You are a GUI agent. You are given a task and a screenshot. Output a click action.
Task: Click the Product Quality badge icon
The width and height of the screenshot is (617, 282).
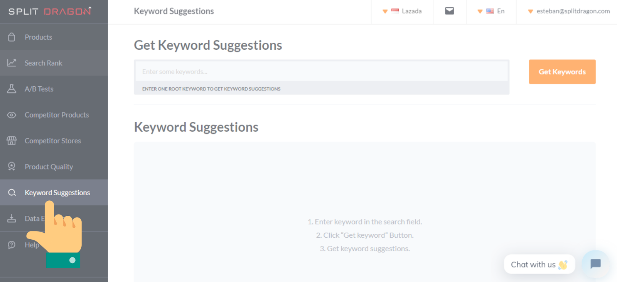12,166
